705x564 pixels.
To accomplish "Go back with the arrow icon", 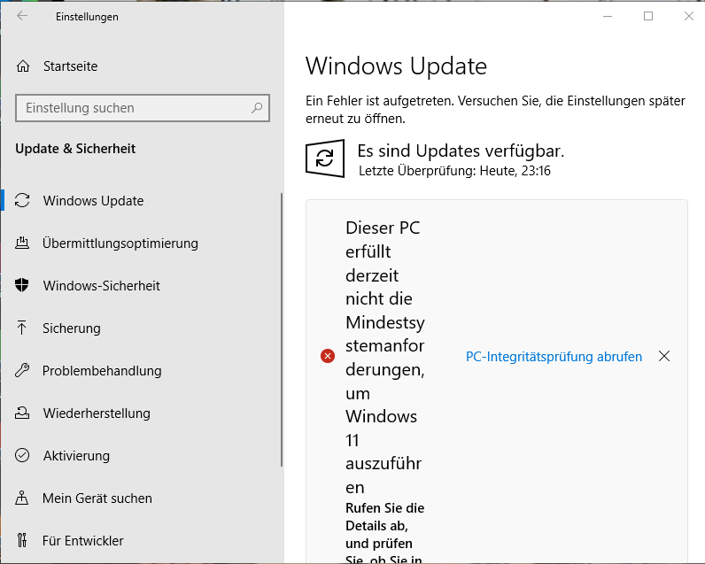I will tap(22, 16).
